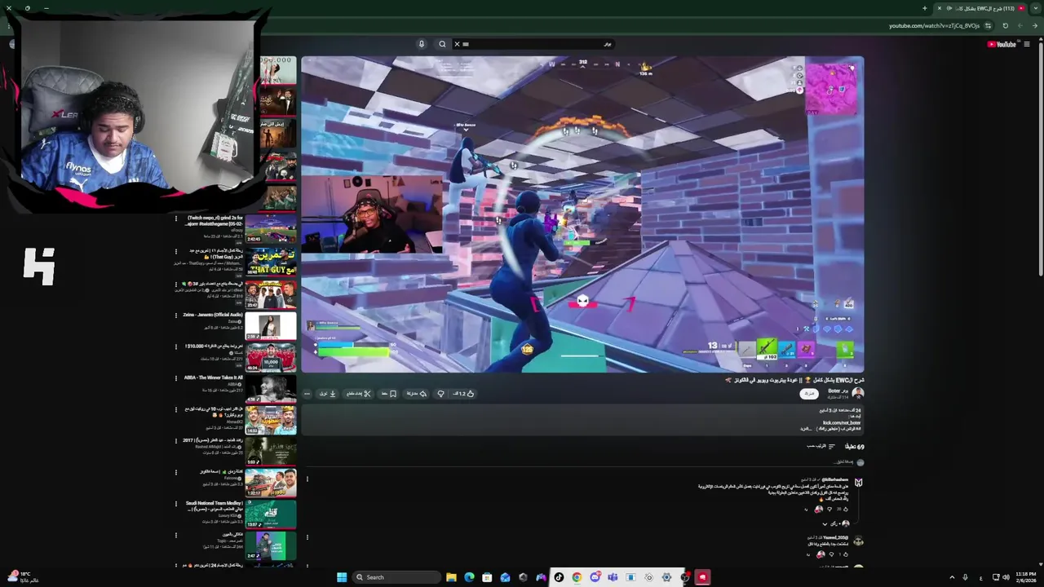Expand the video description with more
The width and height of the screenshot is (1044, 587).
[x=806, y=428]
